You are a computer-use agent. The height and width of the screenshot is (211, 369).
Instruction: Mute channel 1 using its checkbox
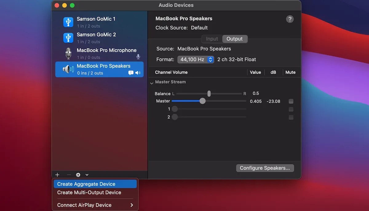click(x=291, y=109)
